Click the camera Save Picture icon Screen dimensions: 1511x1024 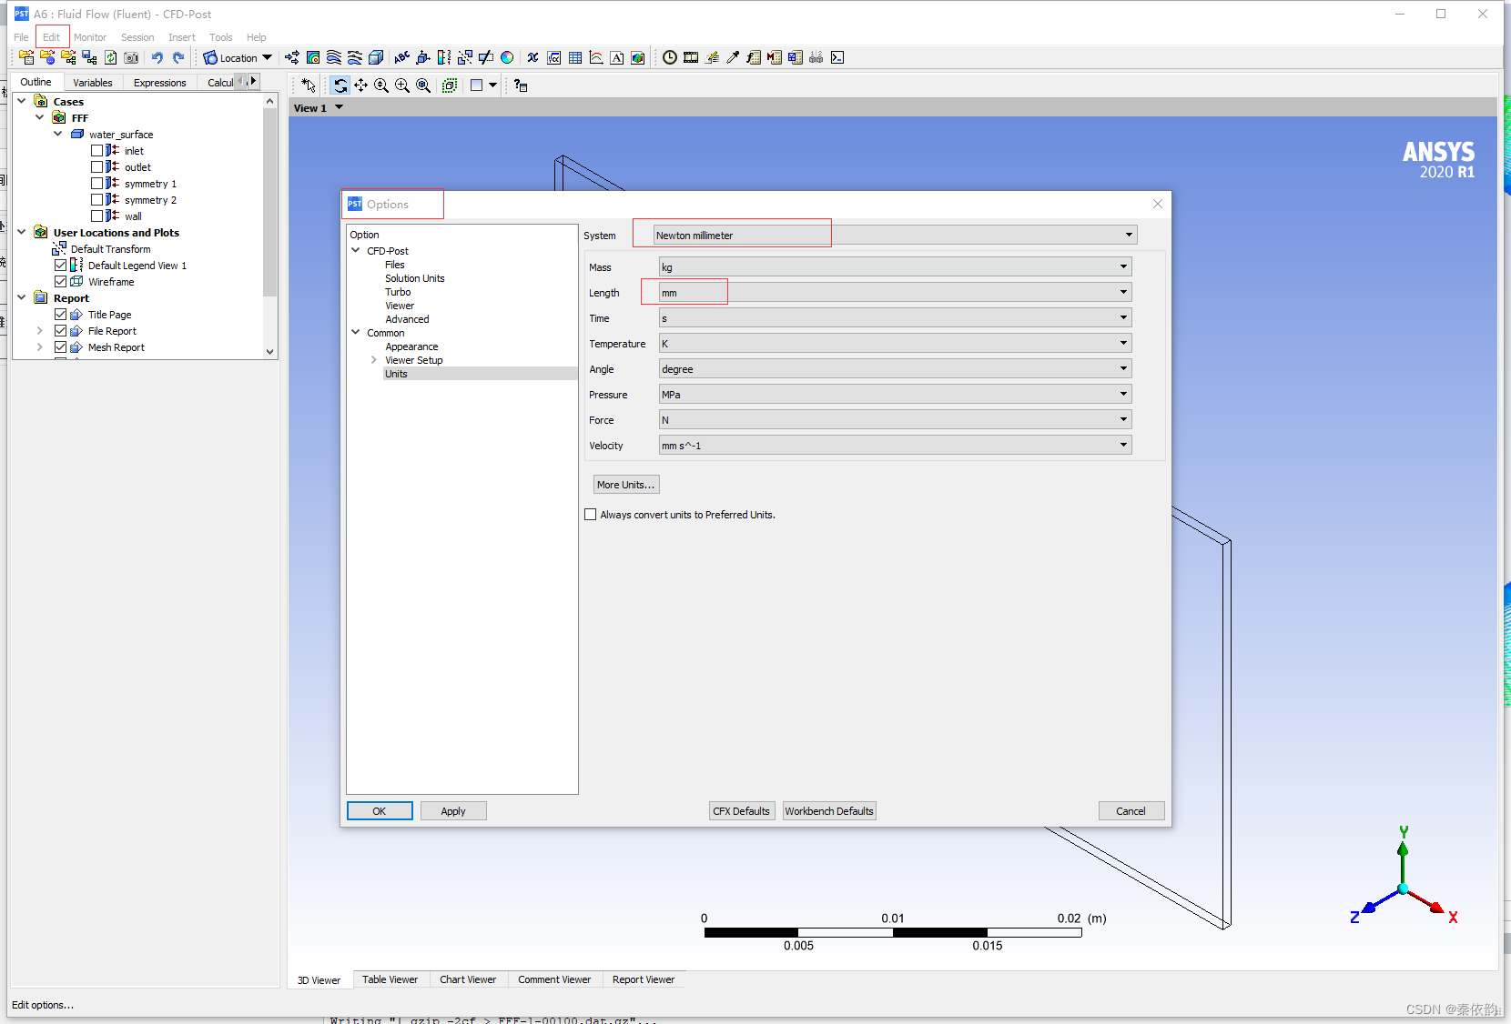[131, 57]
